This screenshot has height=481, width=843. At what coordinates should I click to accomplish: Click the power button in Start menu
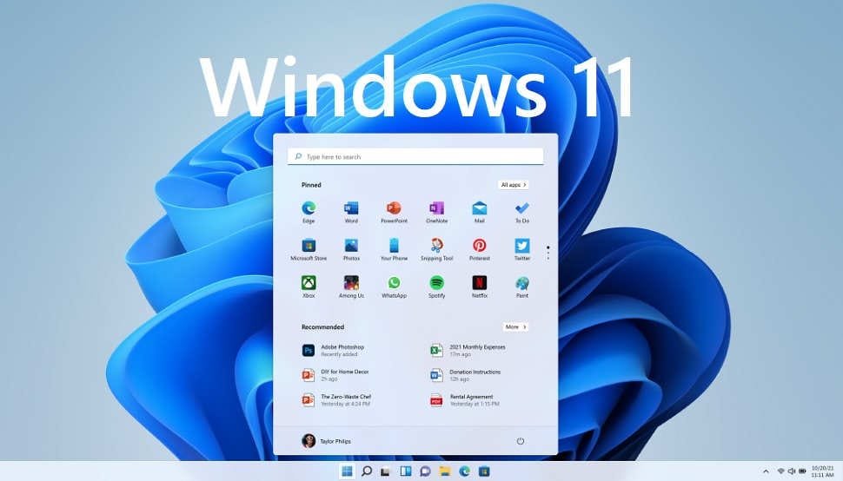tap(521, 441)
